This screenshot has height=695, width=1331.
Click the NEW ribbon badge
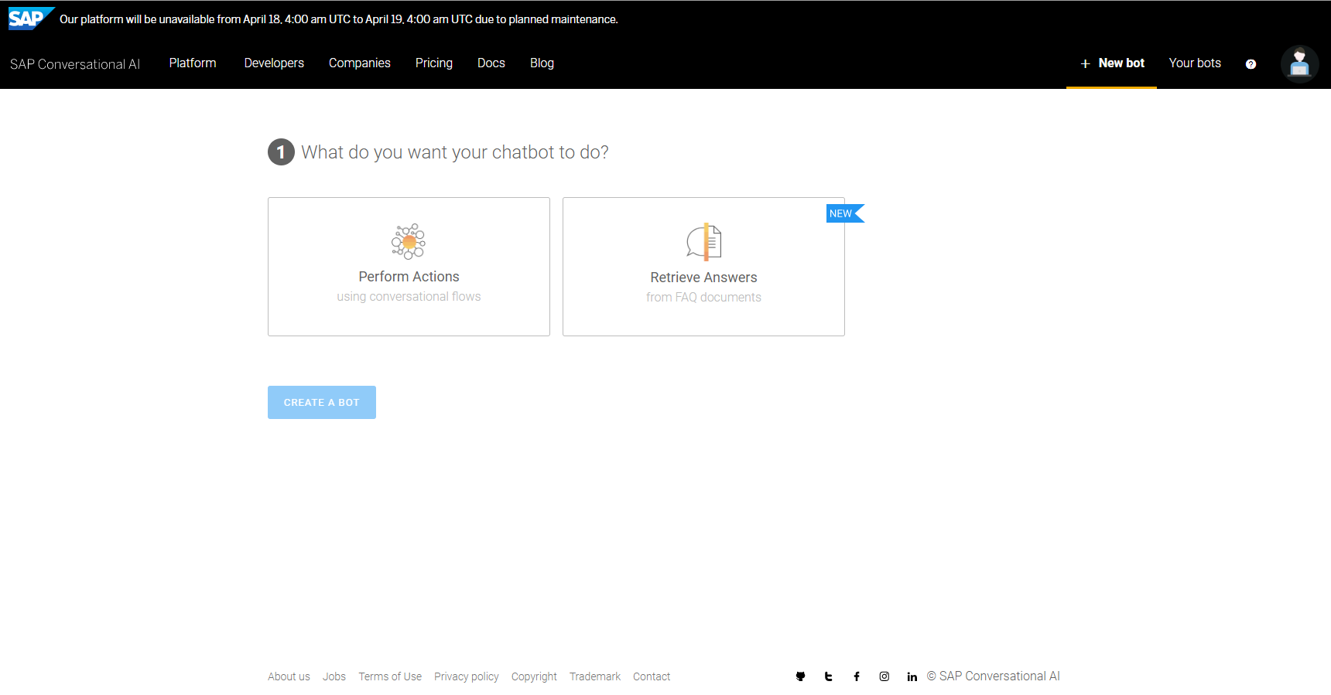tap(845, 213)
